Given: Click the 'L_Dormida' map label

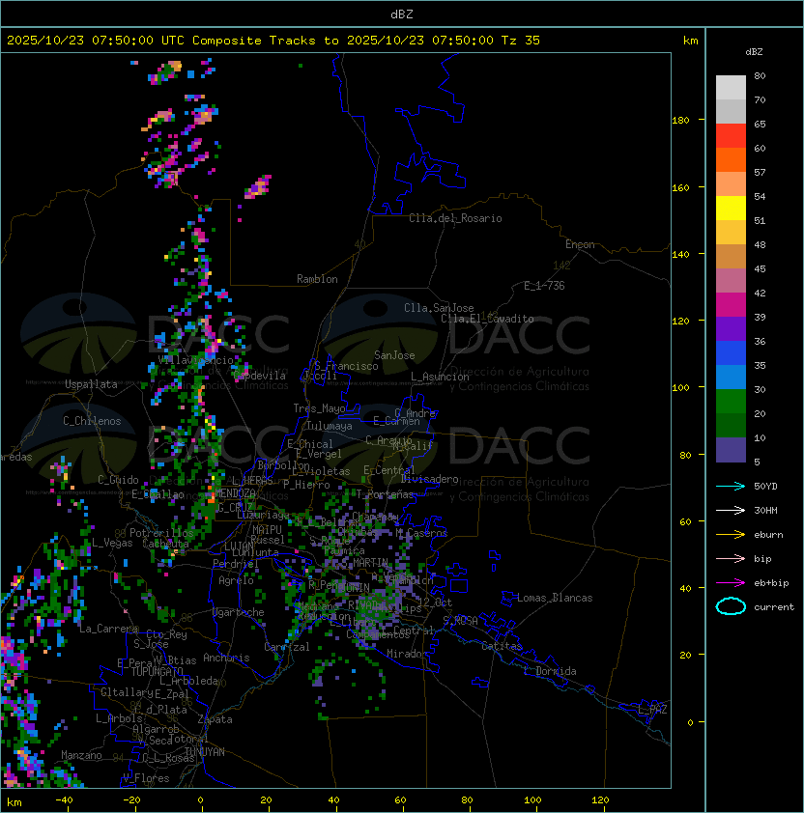Looking at the screenshot, I should [x=550, y=671].
